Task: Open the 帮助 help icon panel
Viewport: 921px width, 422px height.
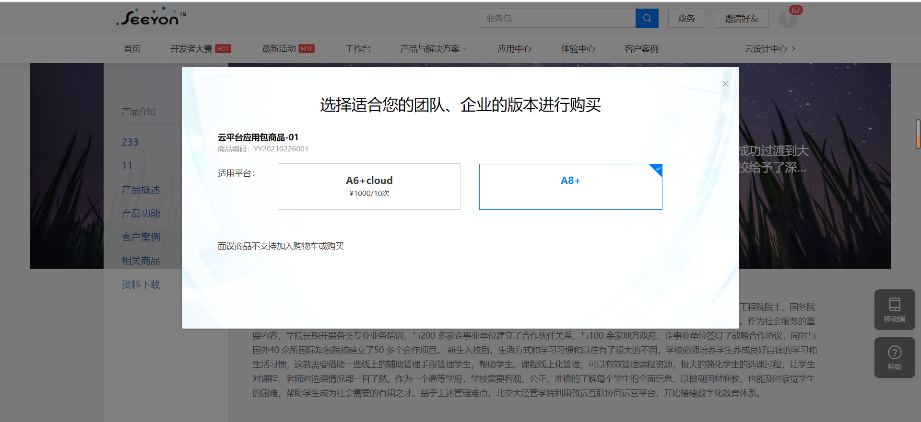Action: coord(895,357)
